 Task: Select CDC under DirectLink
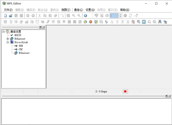pos(21,49)
